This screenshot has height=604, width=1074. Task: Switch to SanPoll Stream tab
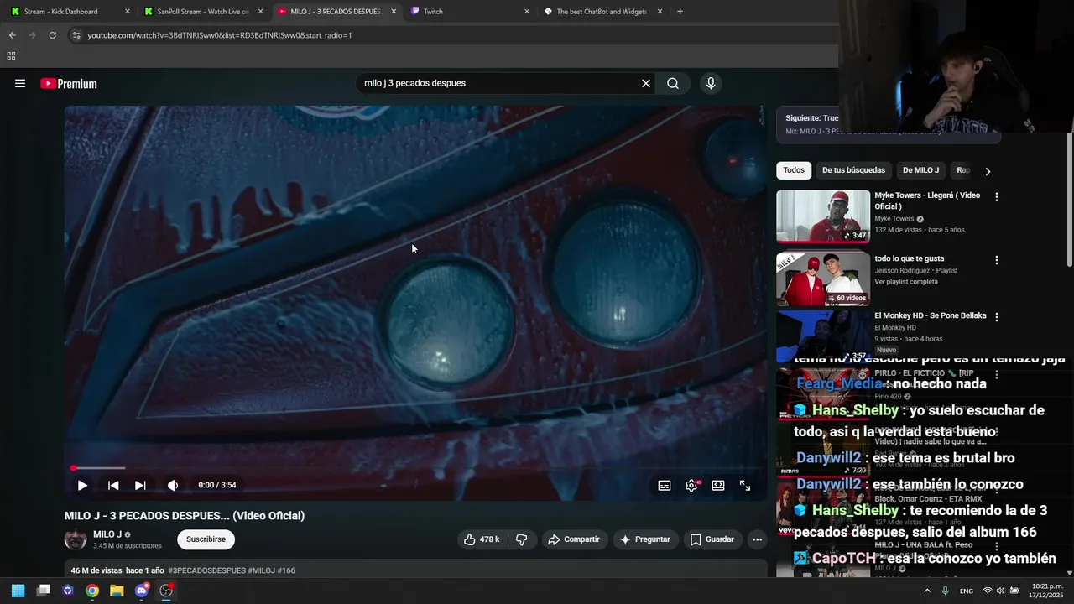pos(204,12)
